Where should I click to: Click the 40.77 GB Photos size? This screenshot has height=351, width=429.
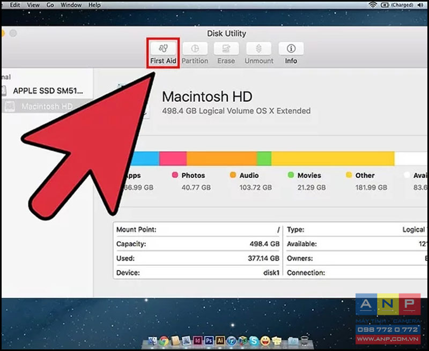pyautogui.click(x=196, y=188)
